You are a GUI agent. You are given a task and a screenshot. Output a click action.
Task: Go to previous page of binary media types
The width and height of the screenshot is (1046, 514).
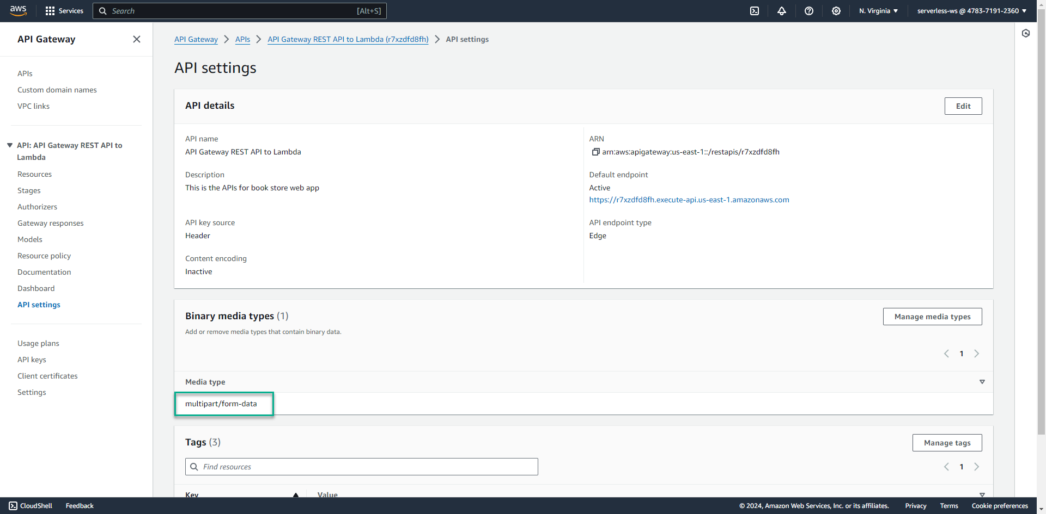(x=946, y=354)
